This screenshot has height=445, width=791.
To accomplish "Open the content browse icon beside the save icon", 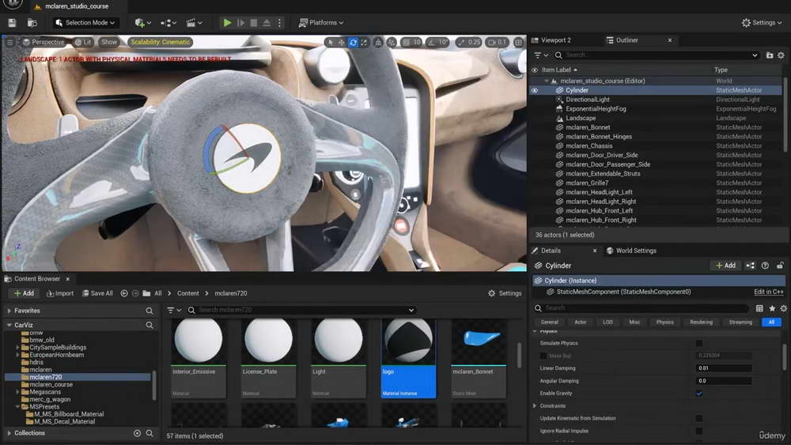I will click(x=32, y=23).
